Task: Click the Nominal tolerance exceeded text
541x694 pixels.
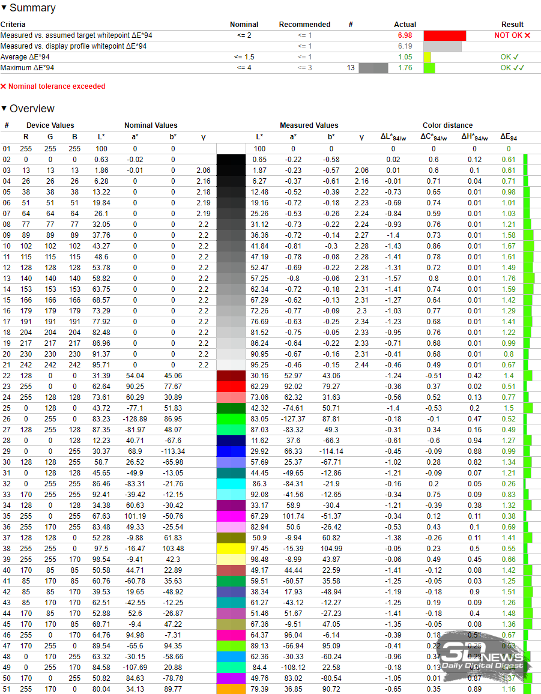Action: click(57, 86)
